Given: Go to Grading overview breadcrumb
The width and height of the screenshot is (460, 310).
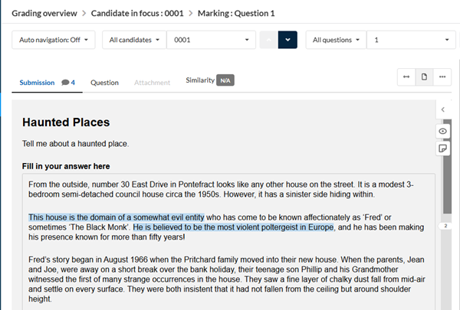Looking at the screenshot, I should [43, 13].
